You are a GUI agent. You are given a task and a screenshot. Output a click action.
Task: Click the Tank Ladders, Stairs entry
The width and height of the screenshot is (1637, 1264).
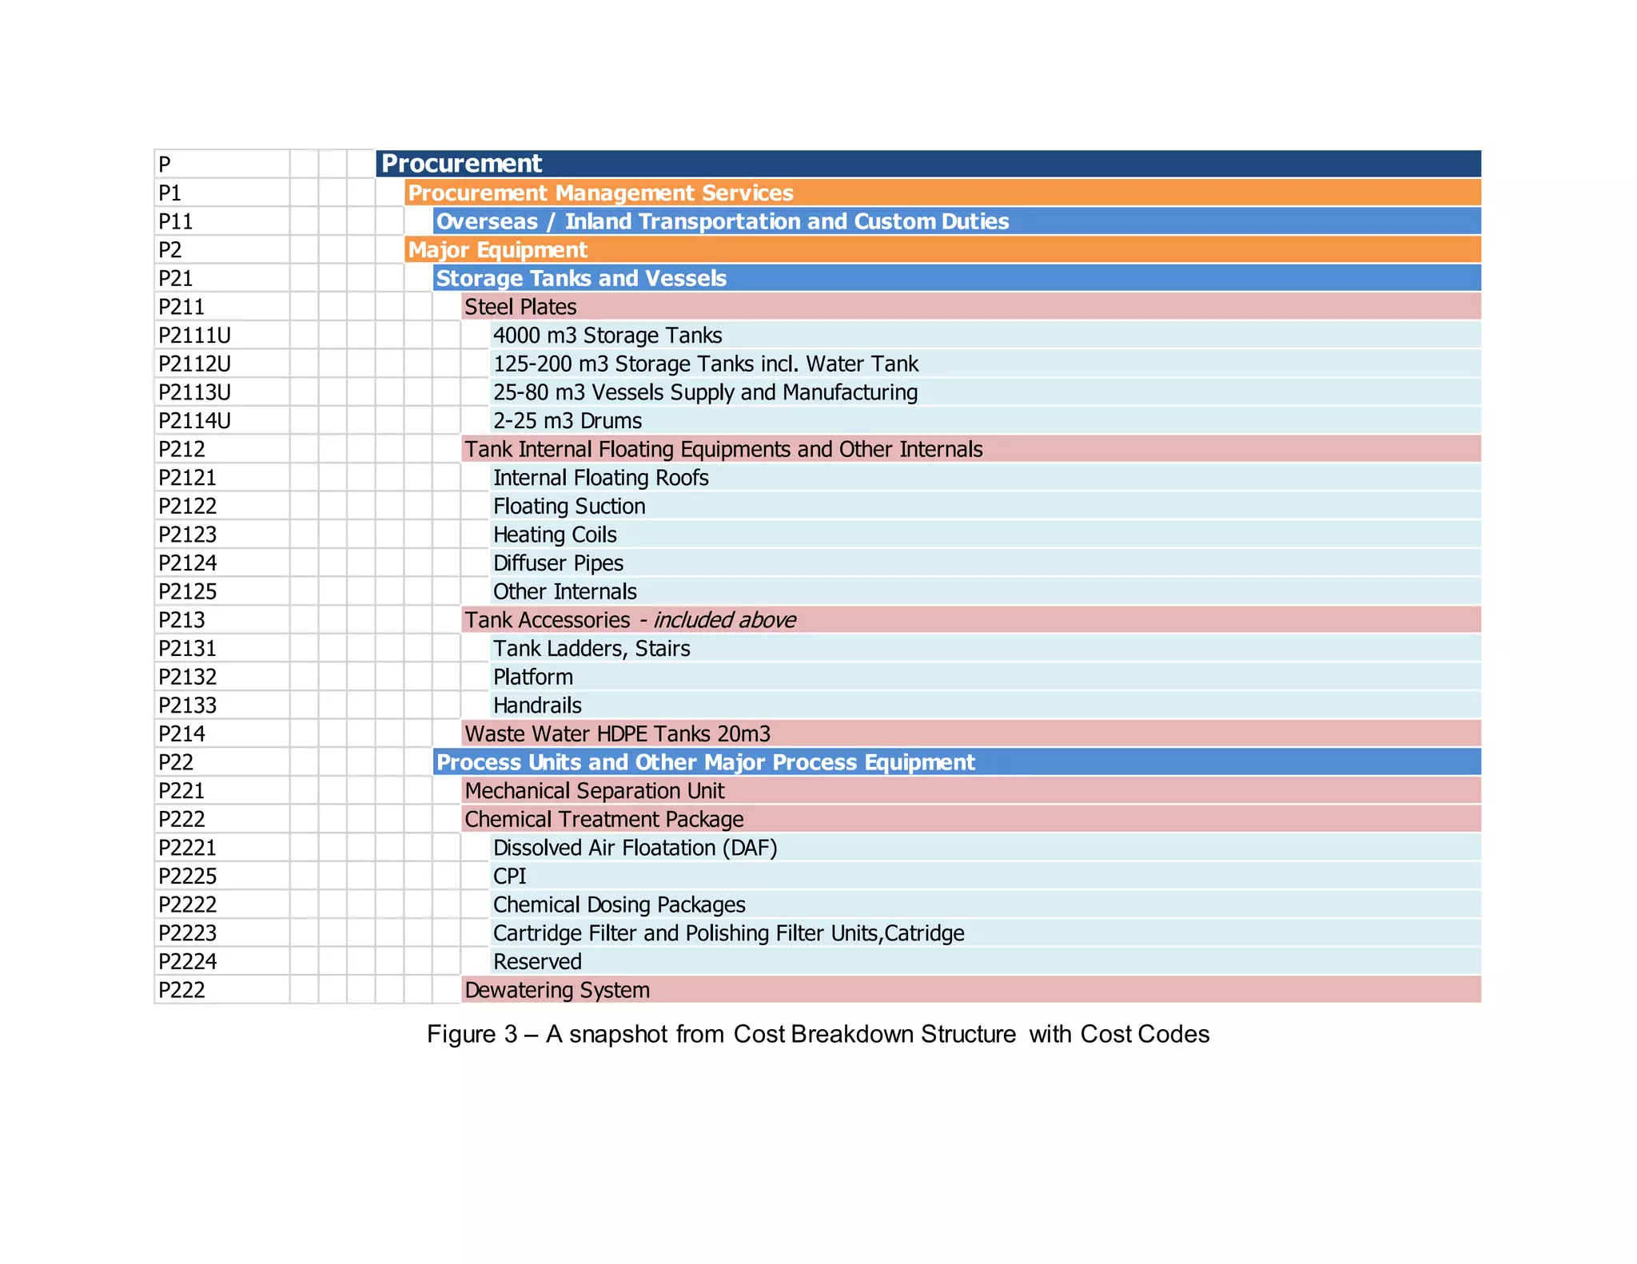tap(986, 648)
